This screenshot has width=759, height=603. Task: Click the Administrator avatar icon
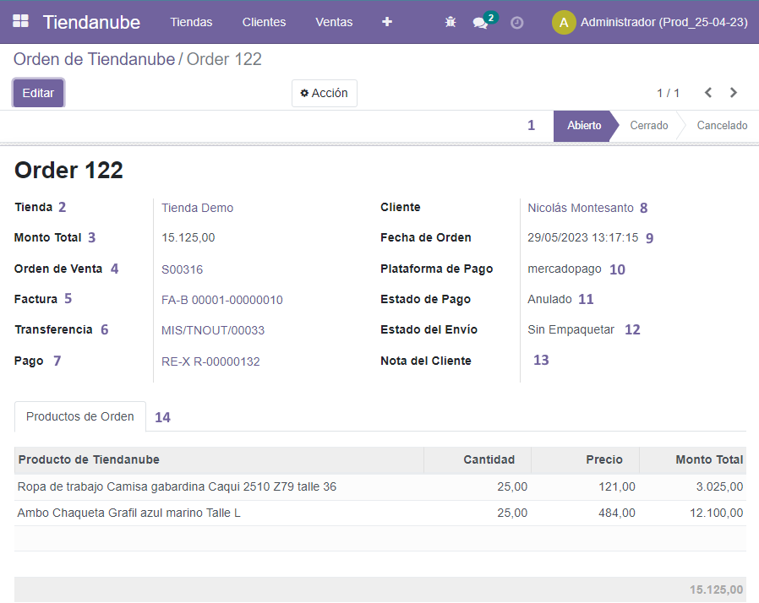coord(564,22)
